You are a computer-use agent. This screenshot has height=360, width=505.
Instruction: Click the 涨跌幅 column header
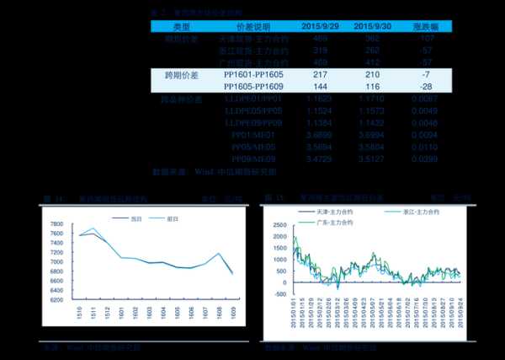[x=425, y=26]
